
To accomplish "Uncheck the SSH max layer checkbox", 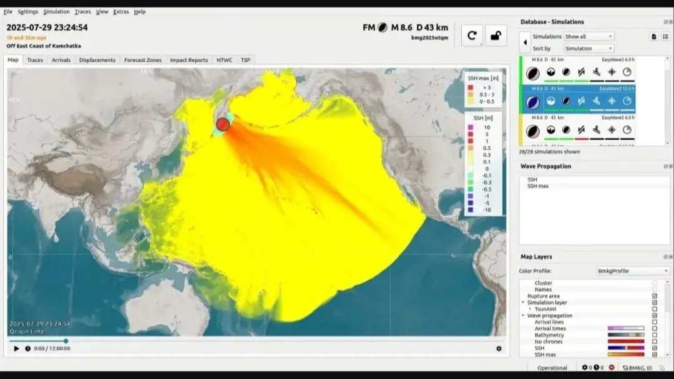I will [655, 355].
